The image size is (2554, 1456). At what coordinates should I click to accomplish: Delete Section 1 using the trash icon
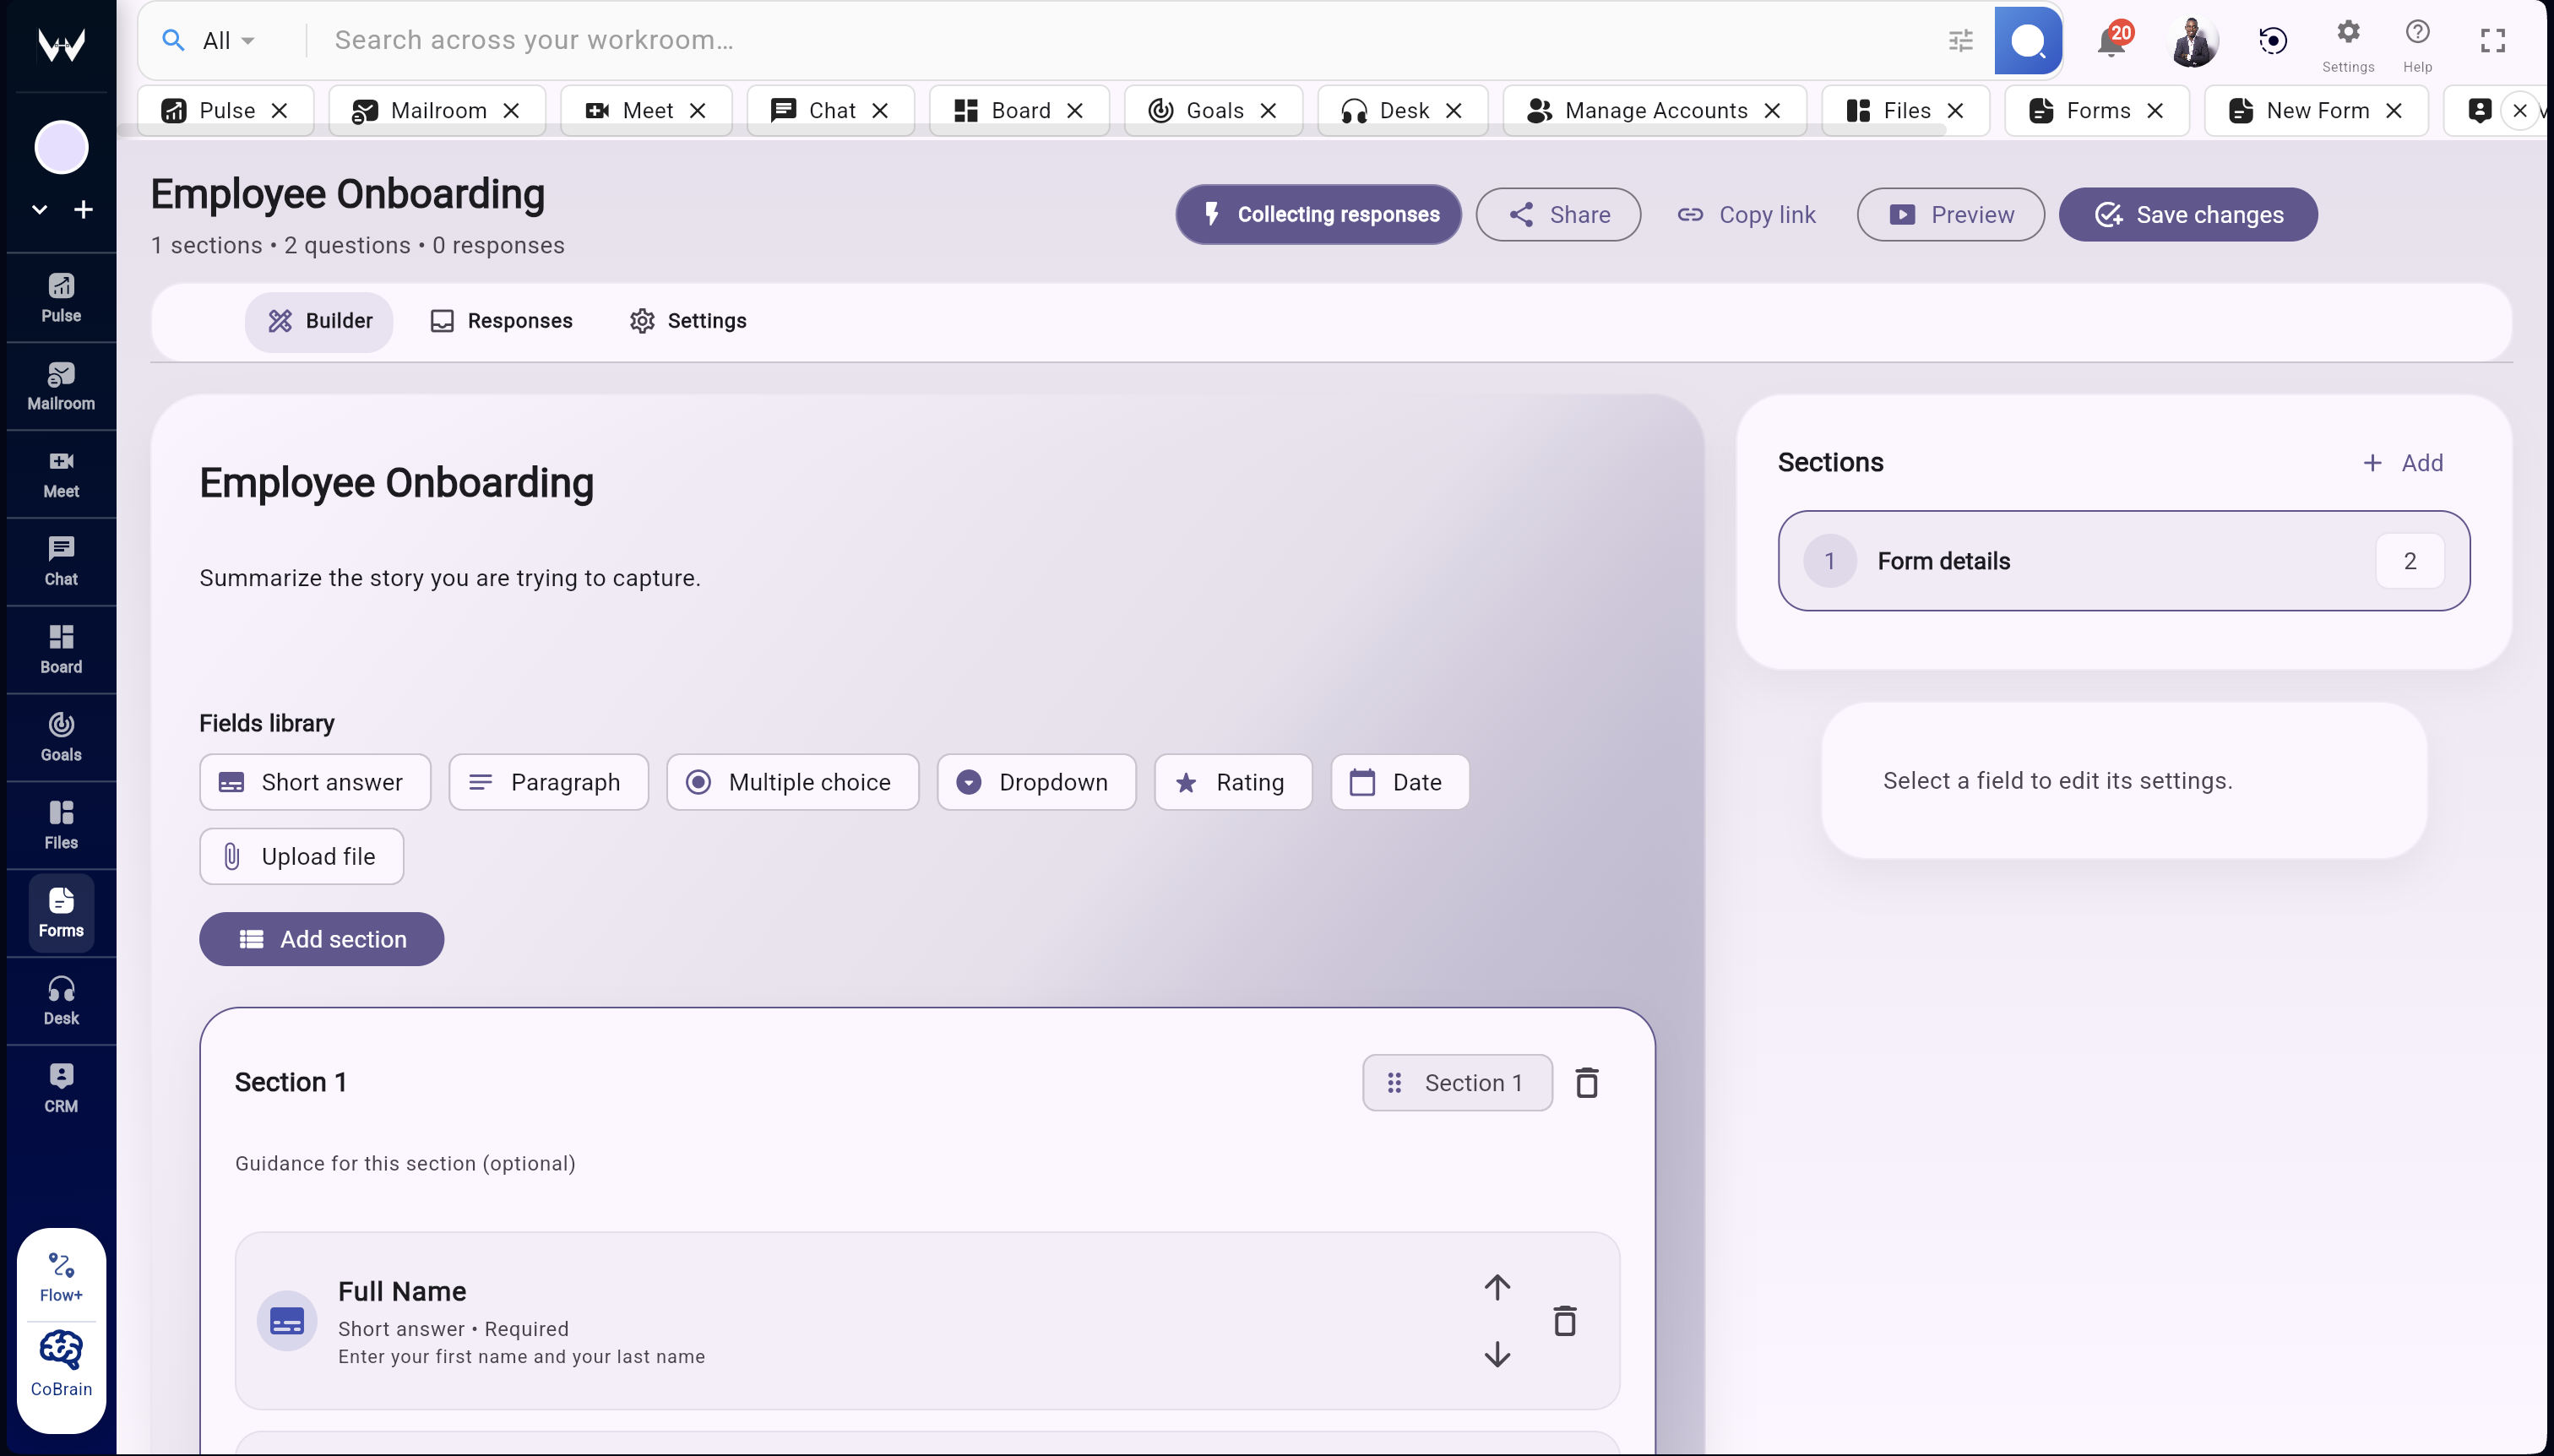pos(1587,1082)
